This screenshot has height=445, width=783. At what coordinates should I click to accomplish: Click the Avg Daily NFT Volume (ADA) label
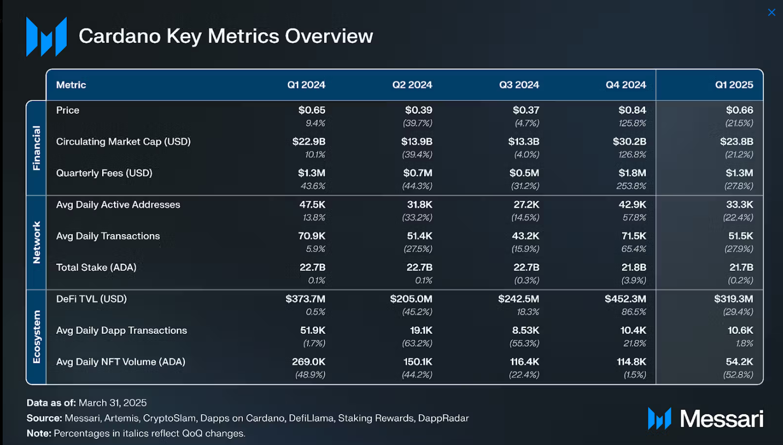point(121,362)
